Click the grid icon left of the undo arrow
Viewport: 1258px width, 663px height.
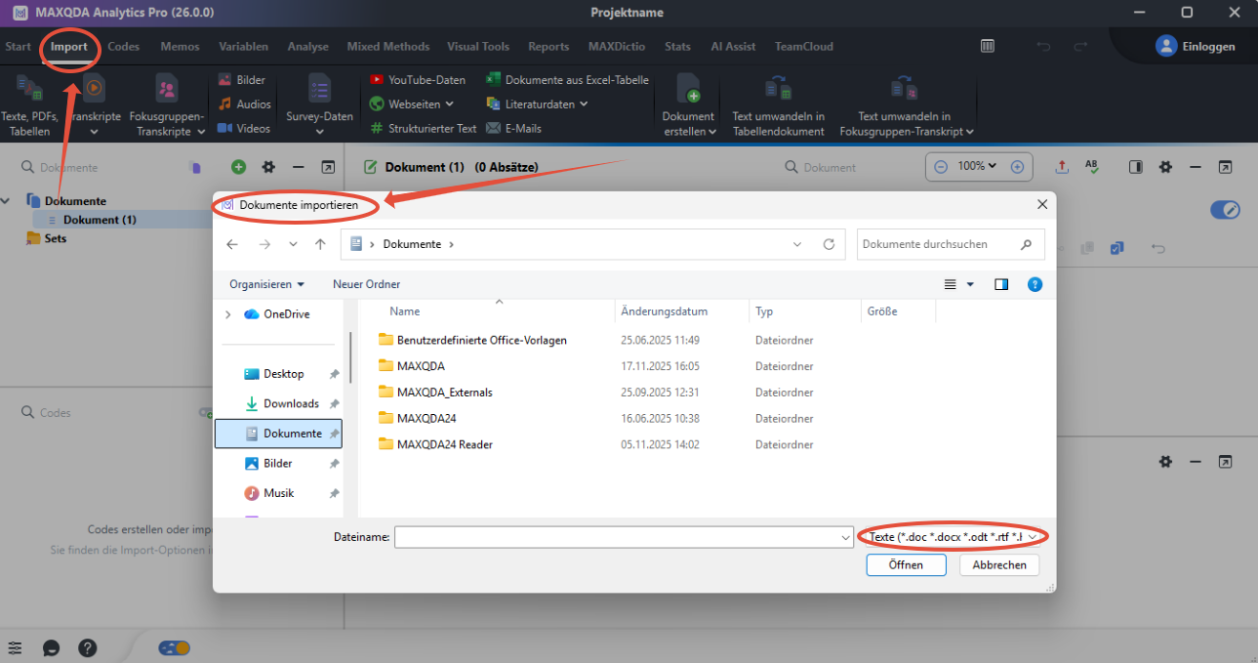pyautogui.click(x=988, y=46)
